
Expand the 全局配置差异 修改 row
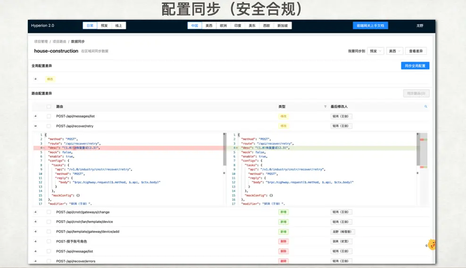click(x=35, y=79)
